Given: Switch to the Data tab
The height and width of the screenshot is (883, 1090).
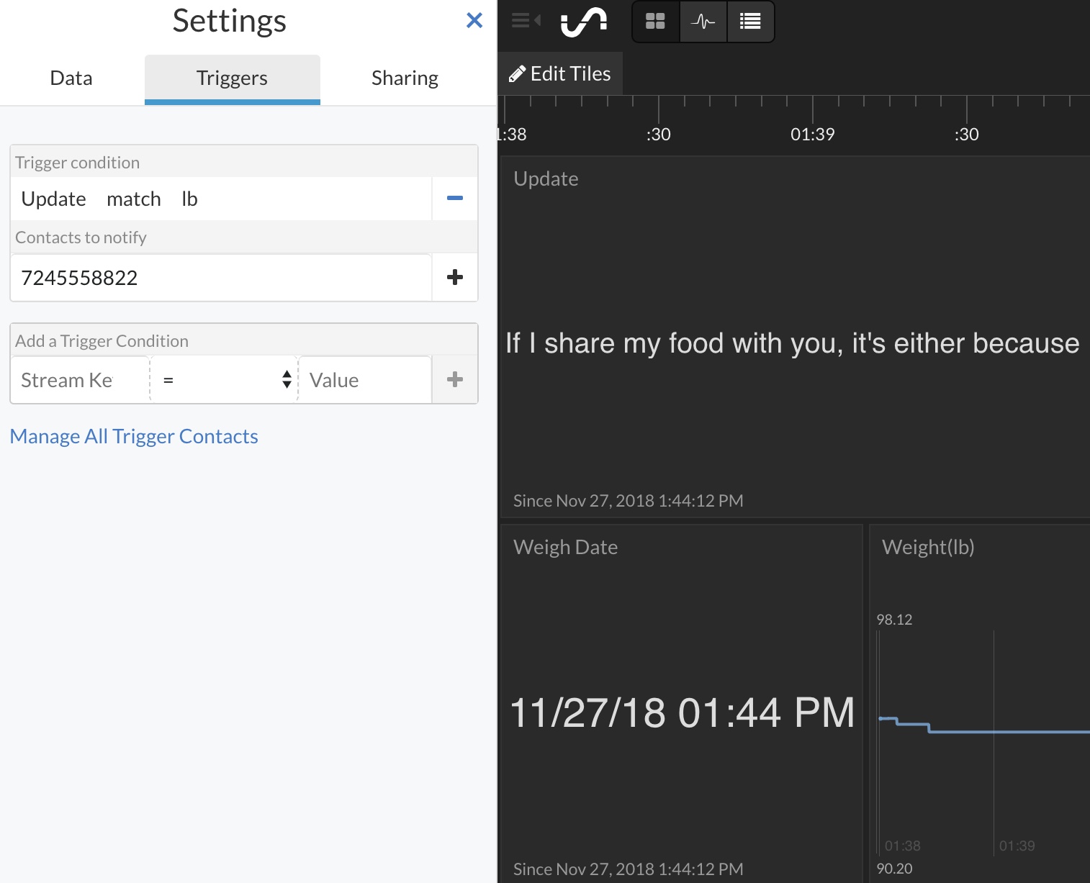Looking at the screenshot, I should (71, 78).
